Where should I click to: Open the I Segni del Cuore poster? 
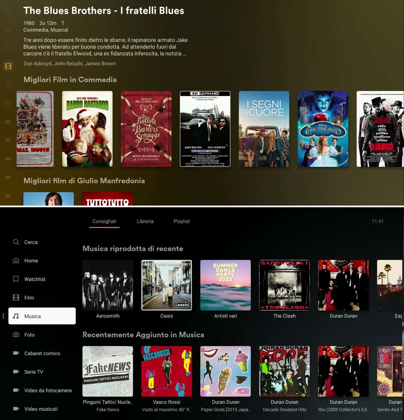point(264,129)
